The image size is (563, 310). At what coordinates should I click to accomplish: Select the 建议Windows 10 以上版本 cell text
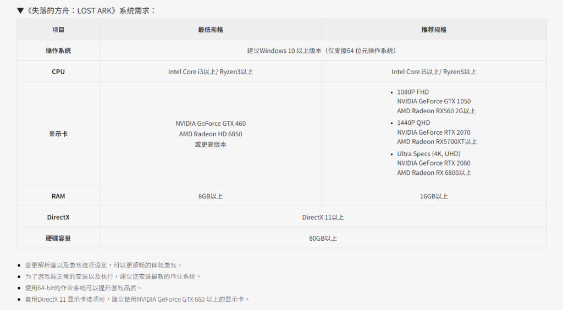pos(284,51)
